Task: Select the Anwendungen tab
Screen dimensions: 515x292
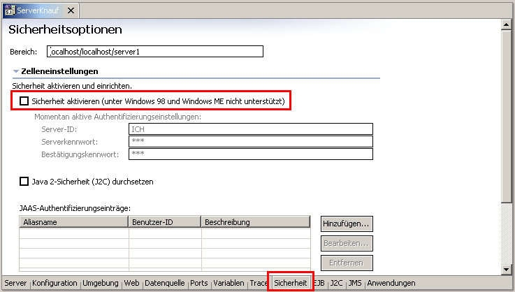Action: 391,283
